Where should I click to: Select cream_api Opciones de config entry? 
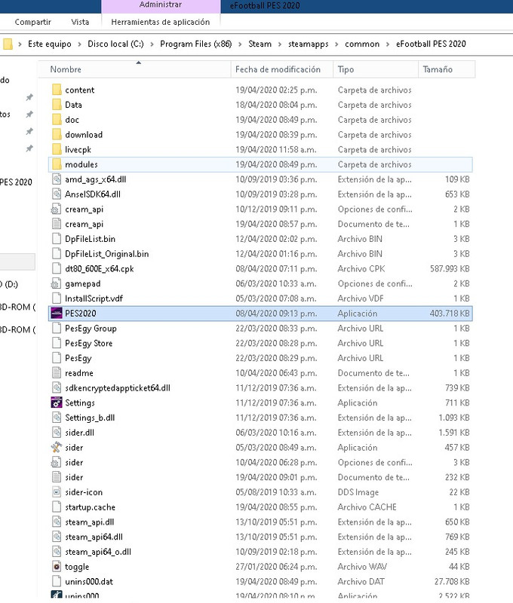tap(260, 210)
